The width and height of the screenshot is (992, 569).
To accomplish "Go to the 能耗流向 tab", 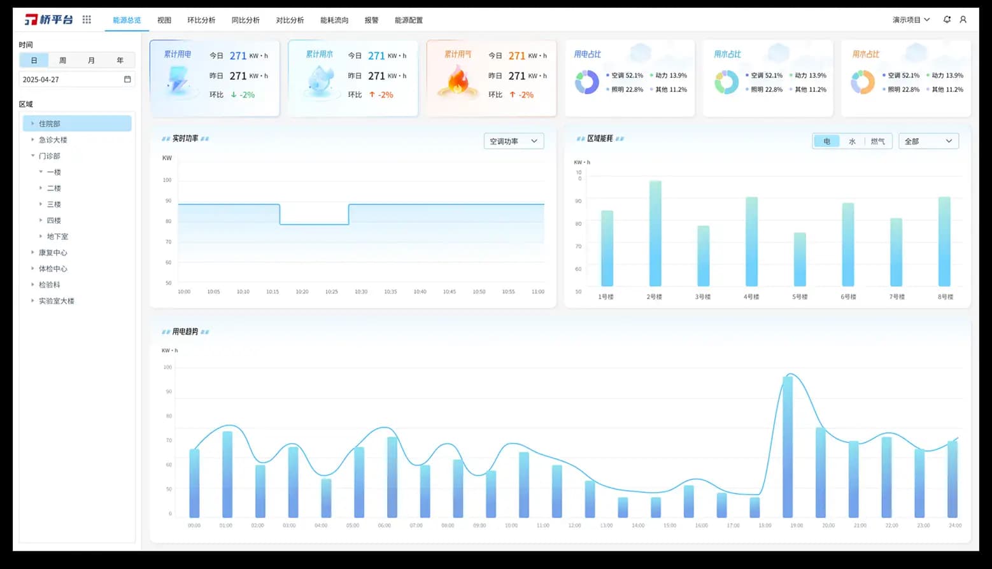I will point(334,20).
